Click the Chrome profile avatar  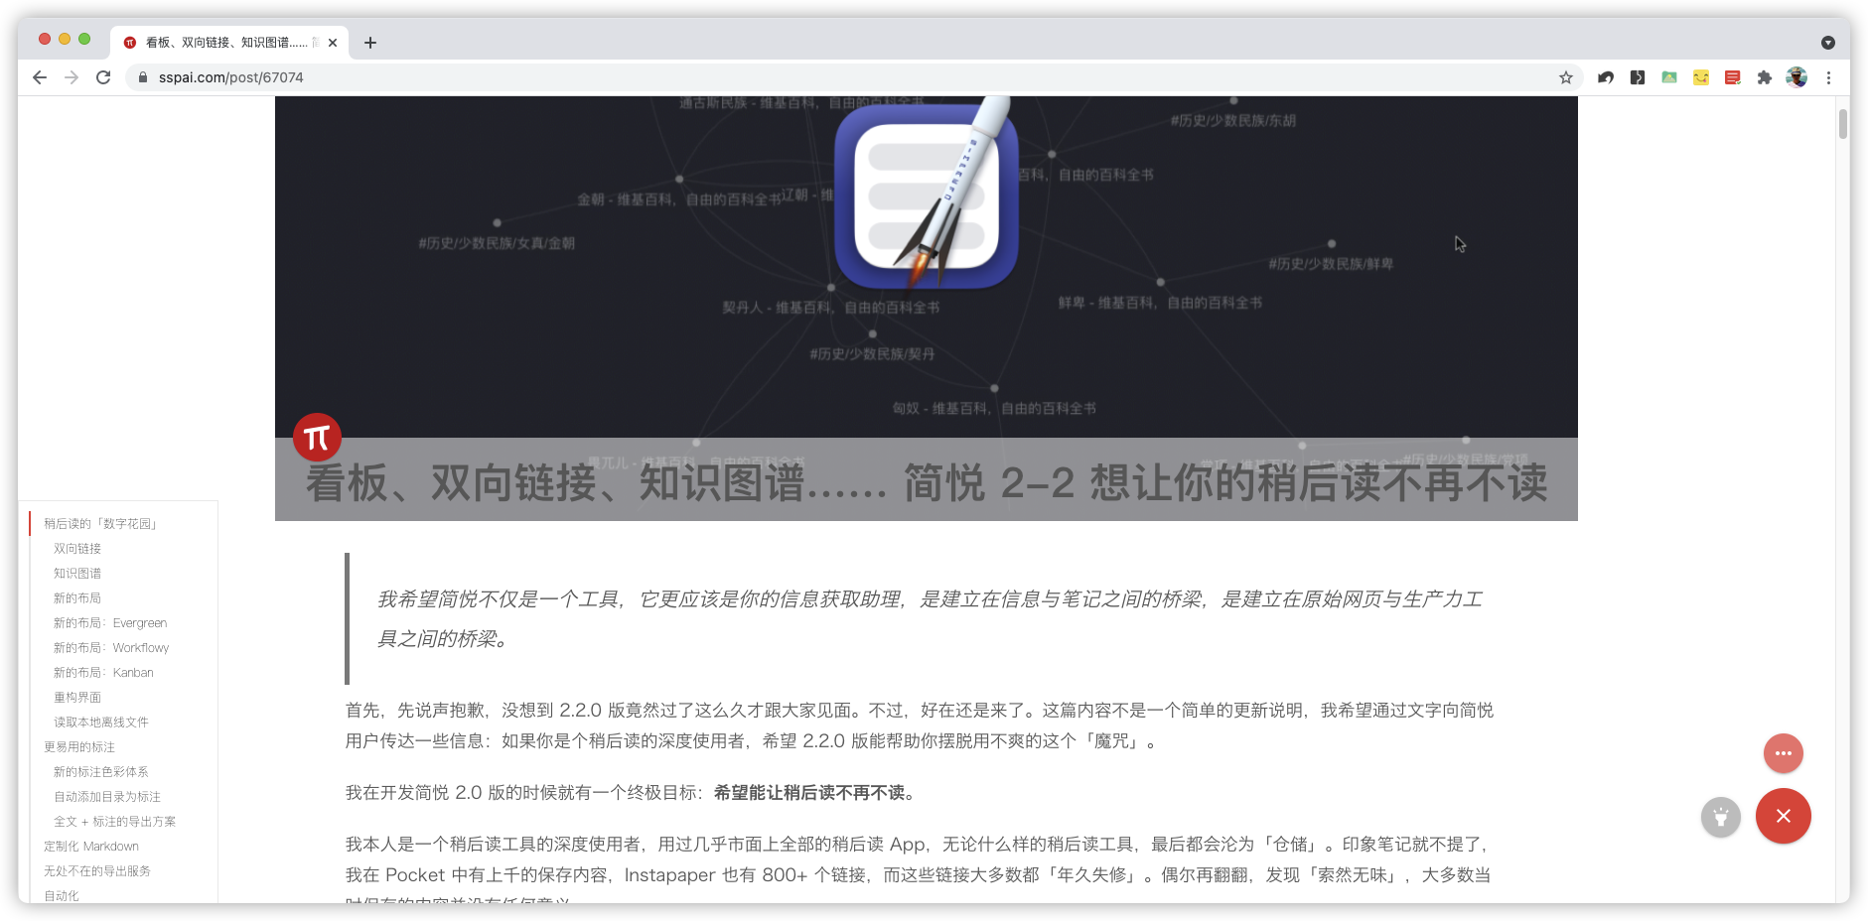click(1796, 77)
